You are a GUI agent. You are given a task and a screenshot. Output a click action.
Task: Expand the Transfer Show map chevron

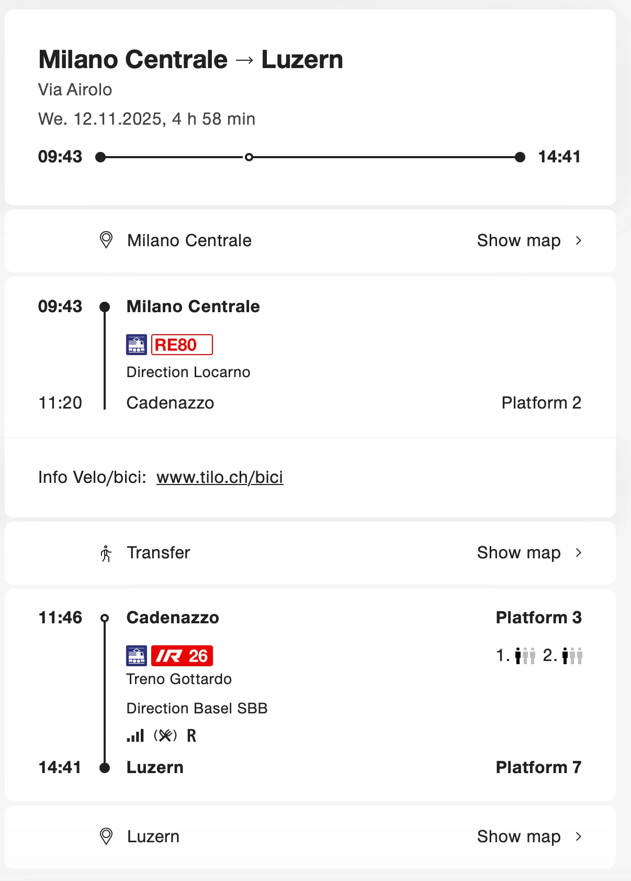click(578, 553)
